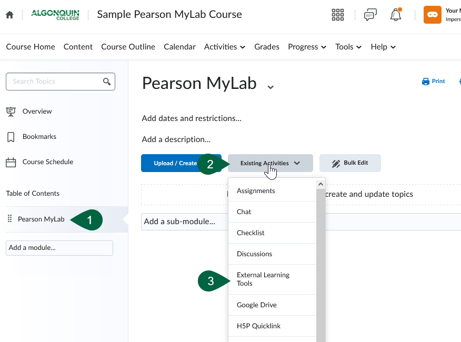The image size is (461, 342).
Task: Expand the Activities navigation dropdown
Action: click(x=225, y=47)
